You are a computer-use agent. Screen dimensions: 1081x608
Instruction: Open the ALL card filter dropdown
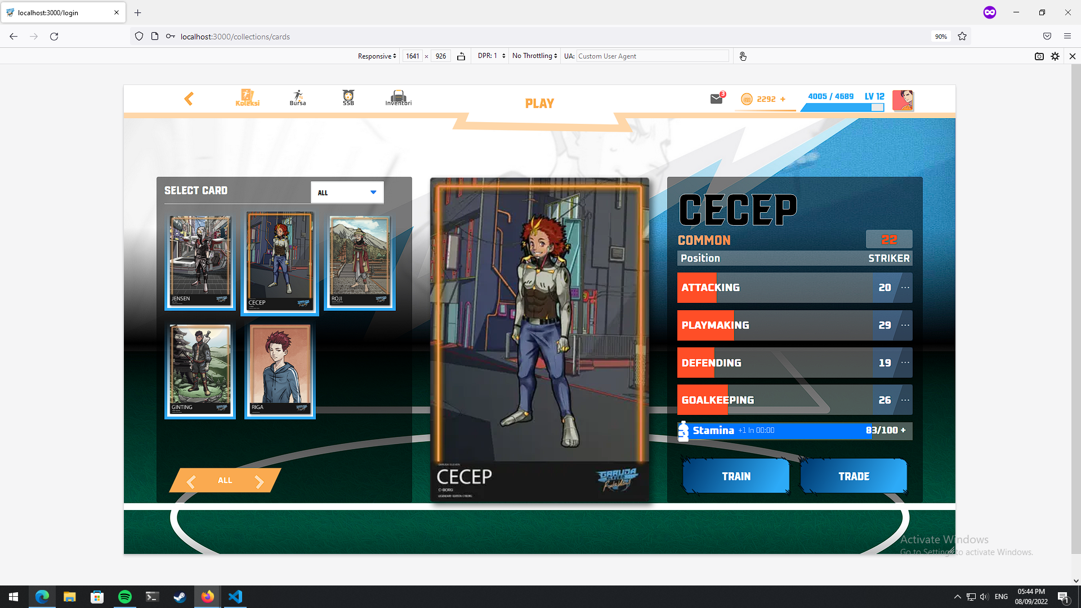pos(347,193)
